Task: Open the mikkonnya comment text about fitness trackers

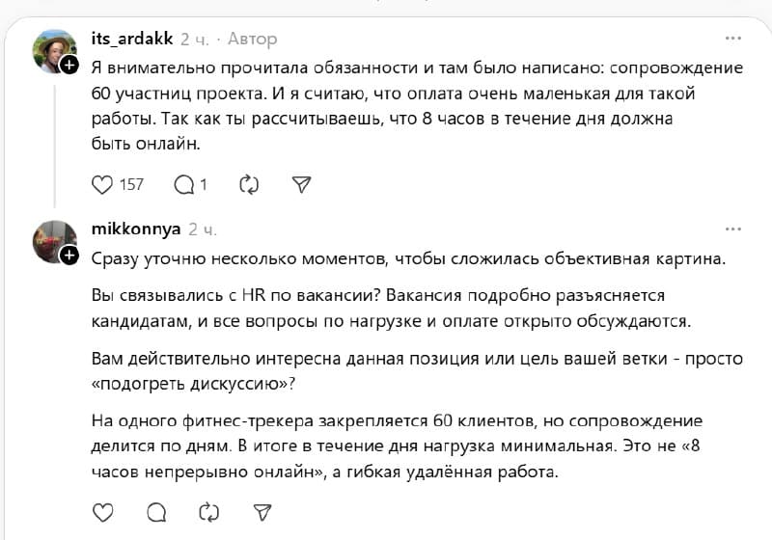Action: [397, 446]
